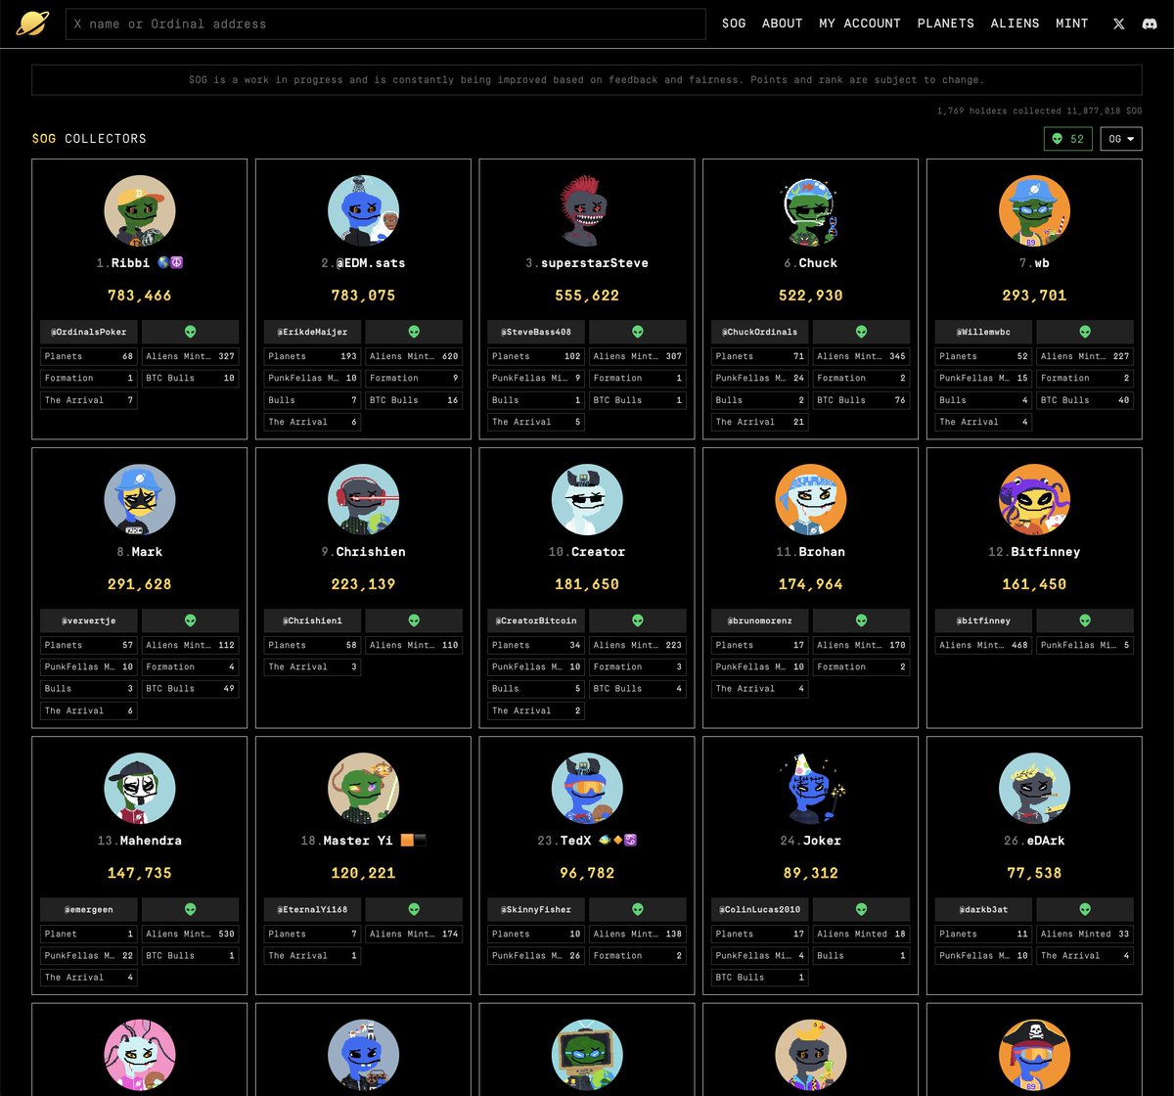The image size is (1174, 1096).
Task: Click alien icon in Mahendra's card
Action: (190, 909)
